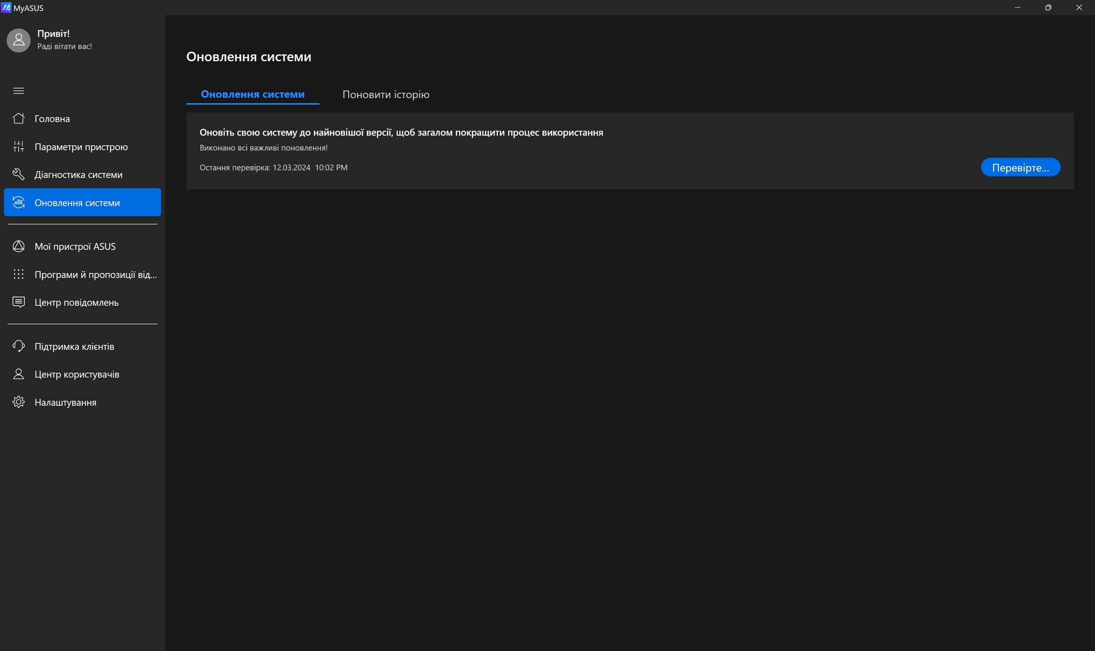The height and width of the screenshot is (651, 1095).
Task: Click the Центр користувачів person icon
Action: (18, 374)
